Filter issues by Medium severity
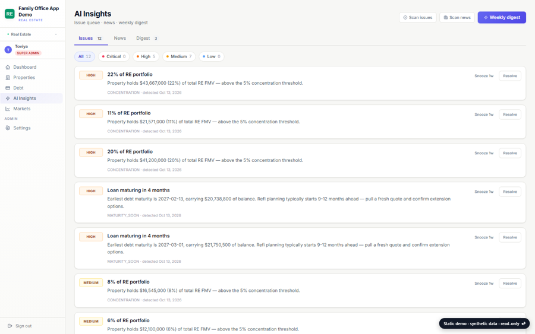 click(x=179, y=56)
